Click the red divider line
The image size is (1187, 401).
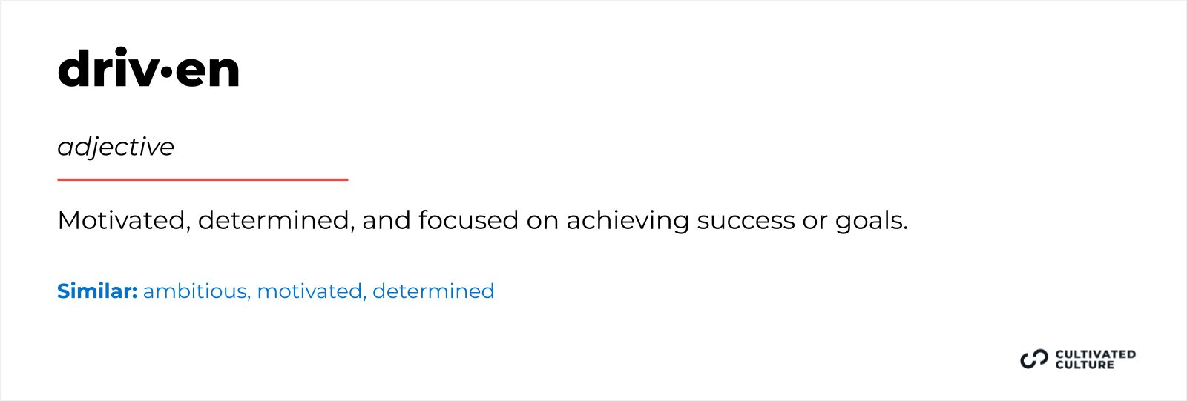(x=203, y=179)
